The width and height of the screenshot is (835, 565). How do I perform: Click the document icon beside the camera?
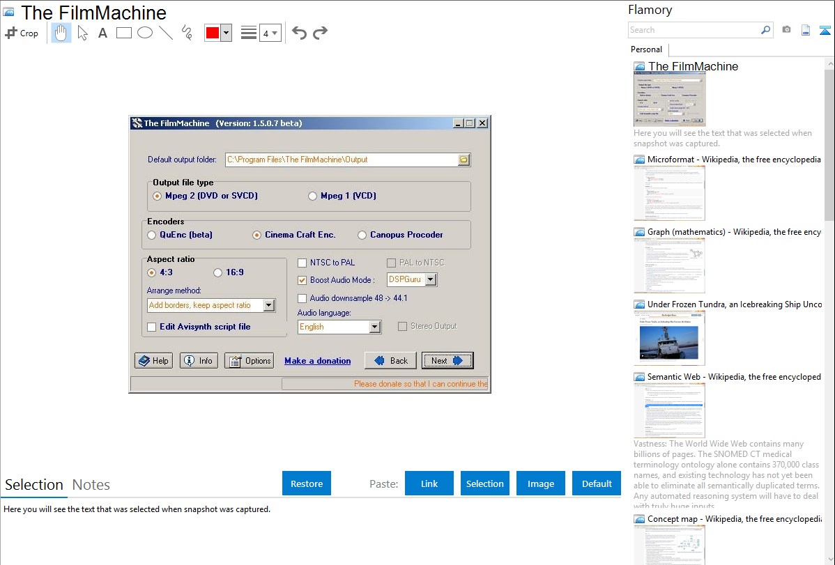click(806, 30)
